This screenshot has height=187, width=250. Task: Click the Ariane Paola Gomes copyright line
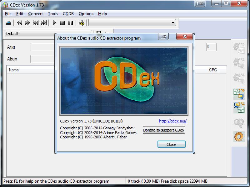[x=98, y=133]
